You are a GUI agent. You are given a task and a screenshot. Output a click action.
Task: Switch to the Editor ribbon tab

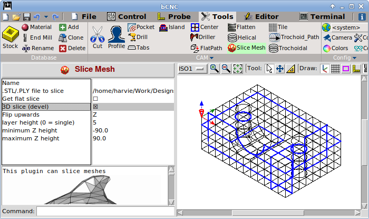261,16
